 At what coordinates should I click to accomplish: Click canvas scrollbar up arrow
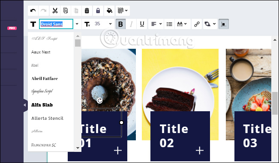pos(275,40)
